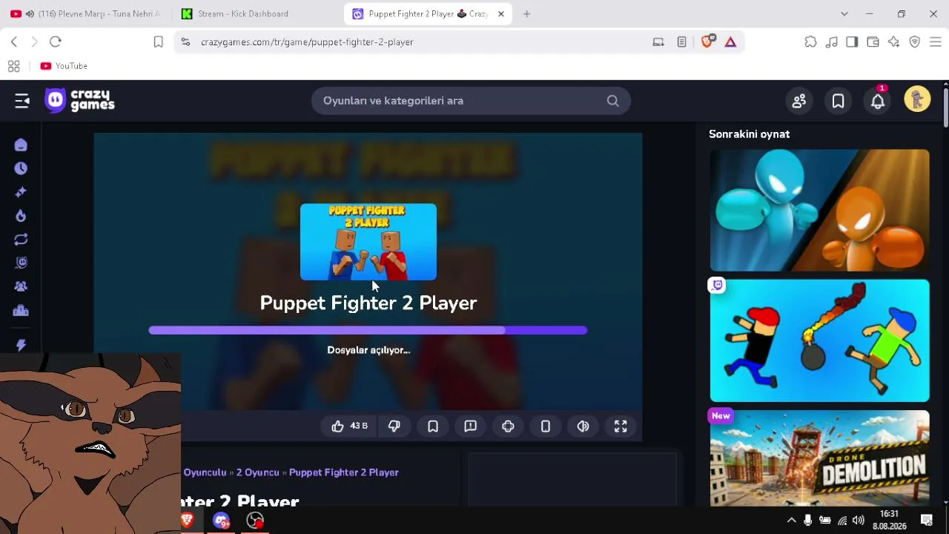Switch to the Plevne Marşı YouTube tab

[x=85, y=14]
